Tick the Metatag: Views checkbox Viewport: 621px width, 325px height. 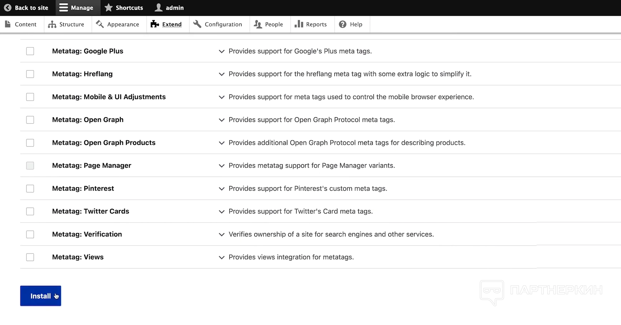pos(30,257)
